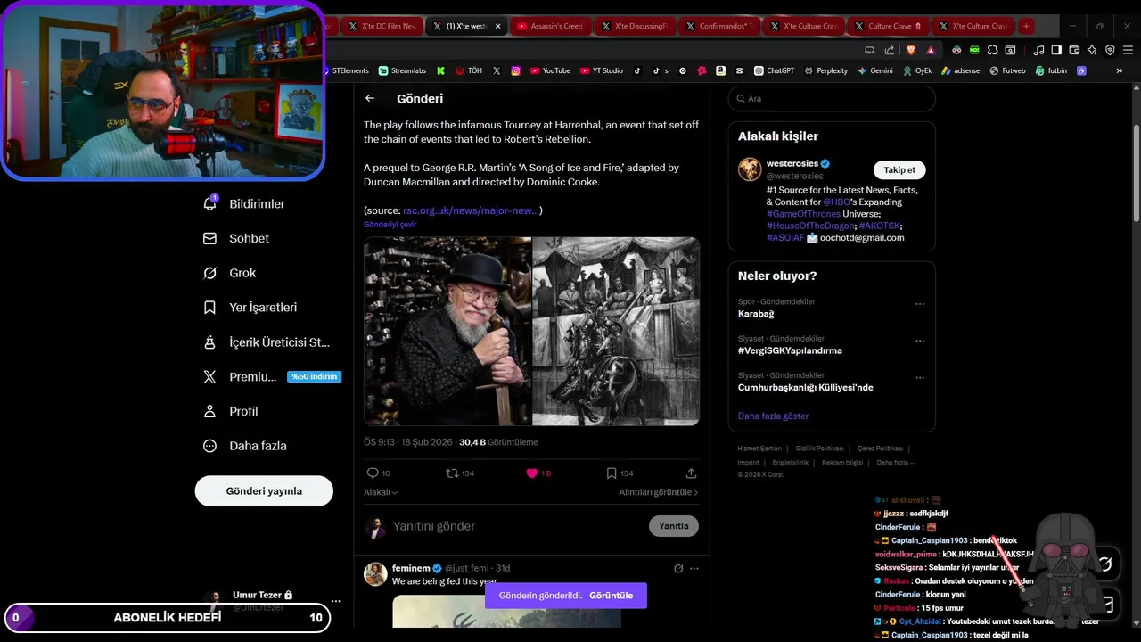The width and height of the screenshot is (1141, 642).
Task: Open İçerik Üreticisi Stüdyosu sidebar item
Action: [266, 342]
